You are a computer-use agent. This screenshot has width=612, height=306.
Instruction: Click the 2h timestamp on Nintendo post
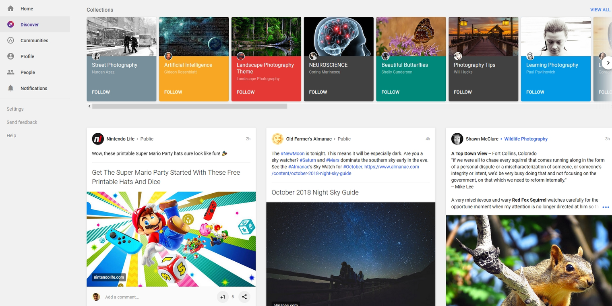[248, 139]
